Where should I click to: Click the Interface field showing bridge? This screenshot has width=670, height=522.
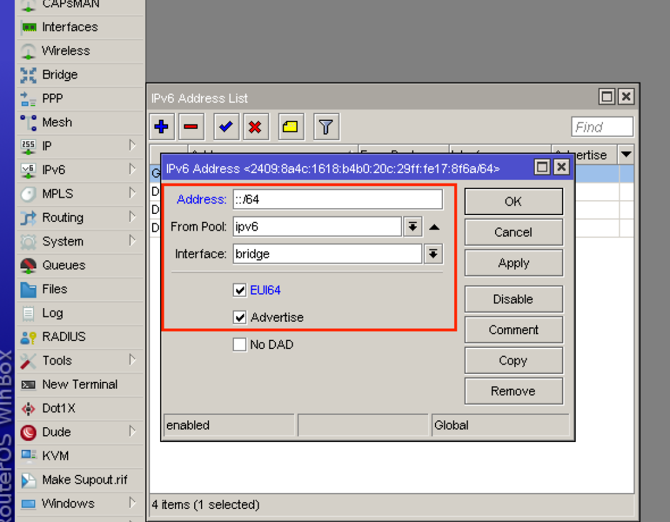[328, 254]
